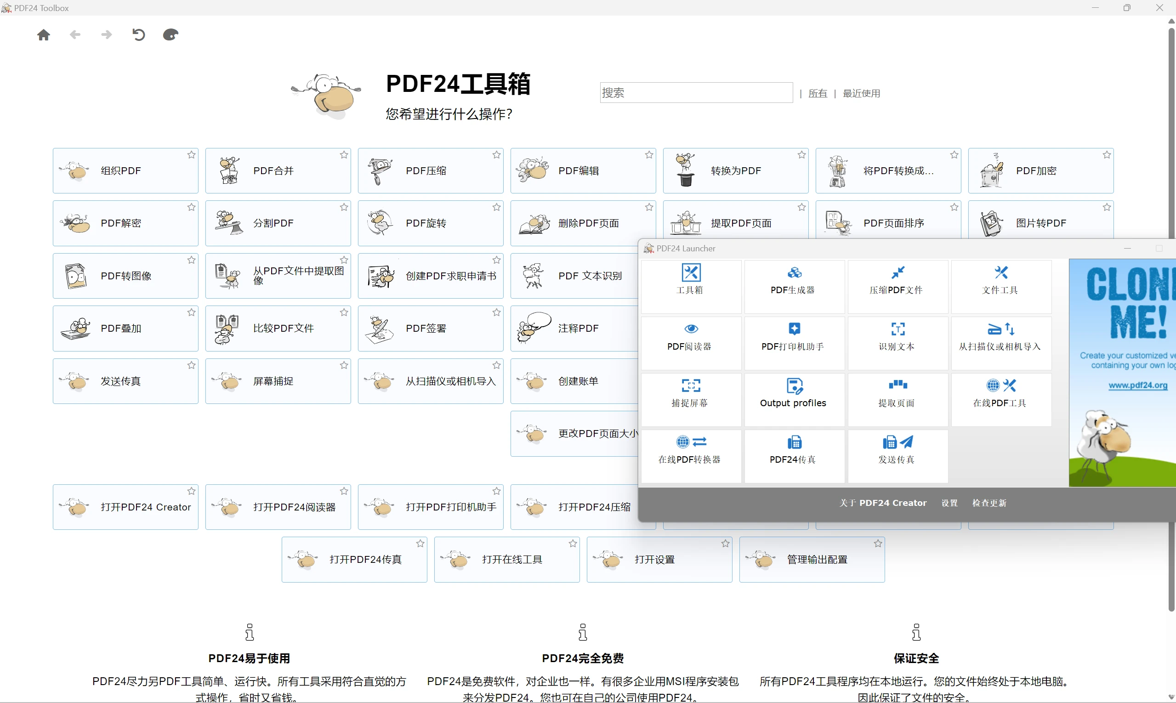Show 所有 tools filter
The width and height of the screenshot is (1176, 703).
pyautogui.click(x=818, y=93)
